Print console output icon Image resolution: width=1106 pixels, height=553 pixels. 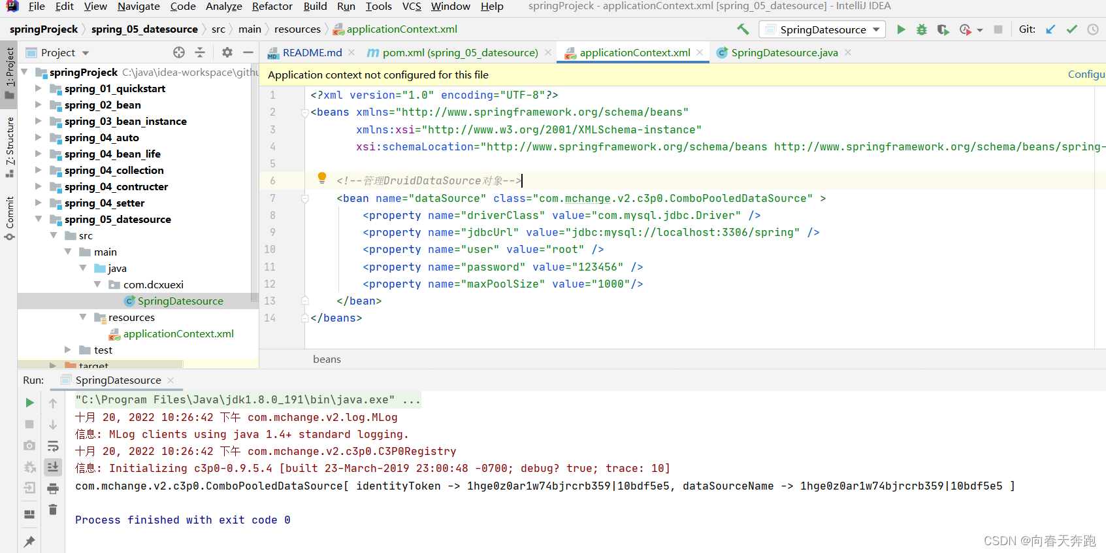[53, 488]
